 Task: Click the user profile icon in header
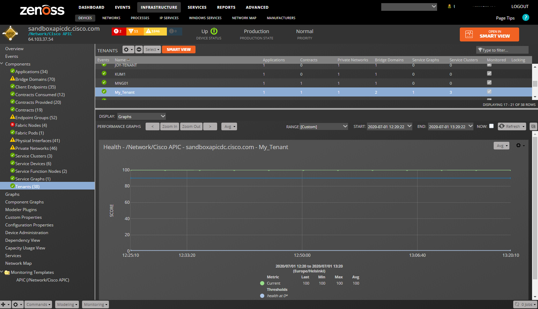(x=449, y=6)
